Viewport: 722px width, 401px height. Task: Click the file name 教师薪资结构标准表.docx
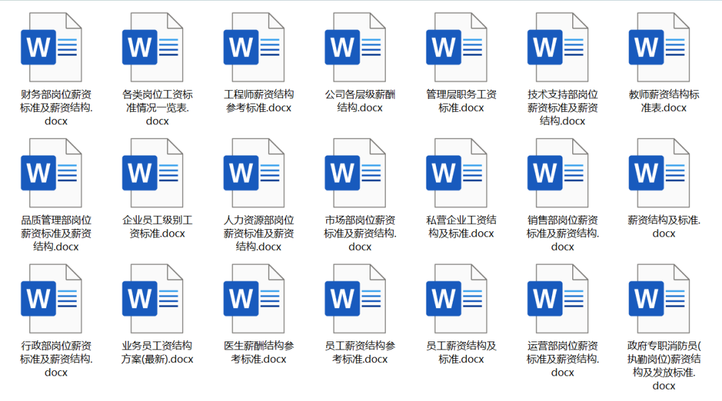coord(664,102)
